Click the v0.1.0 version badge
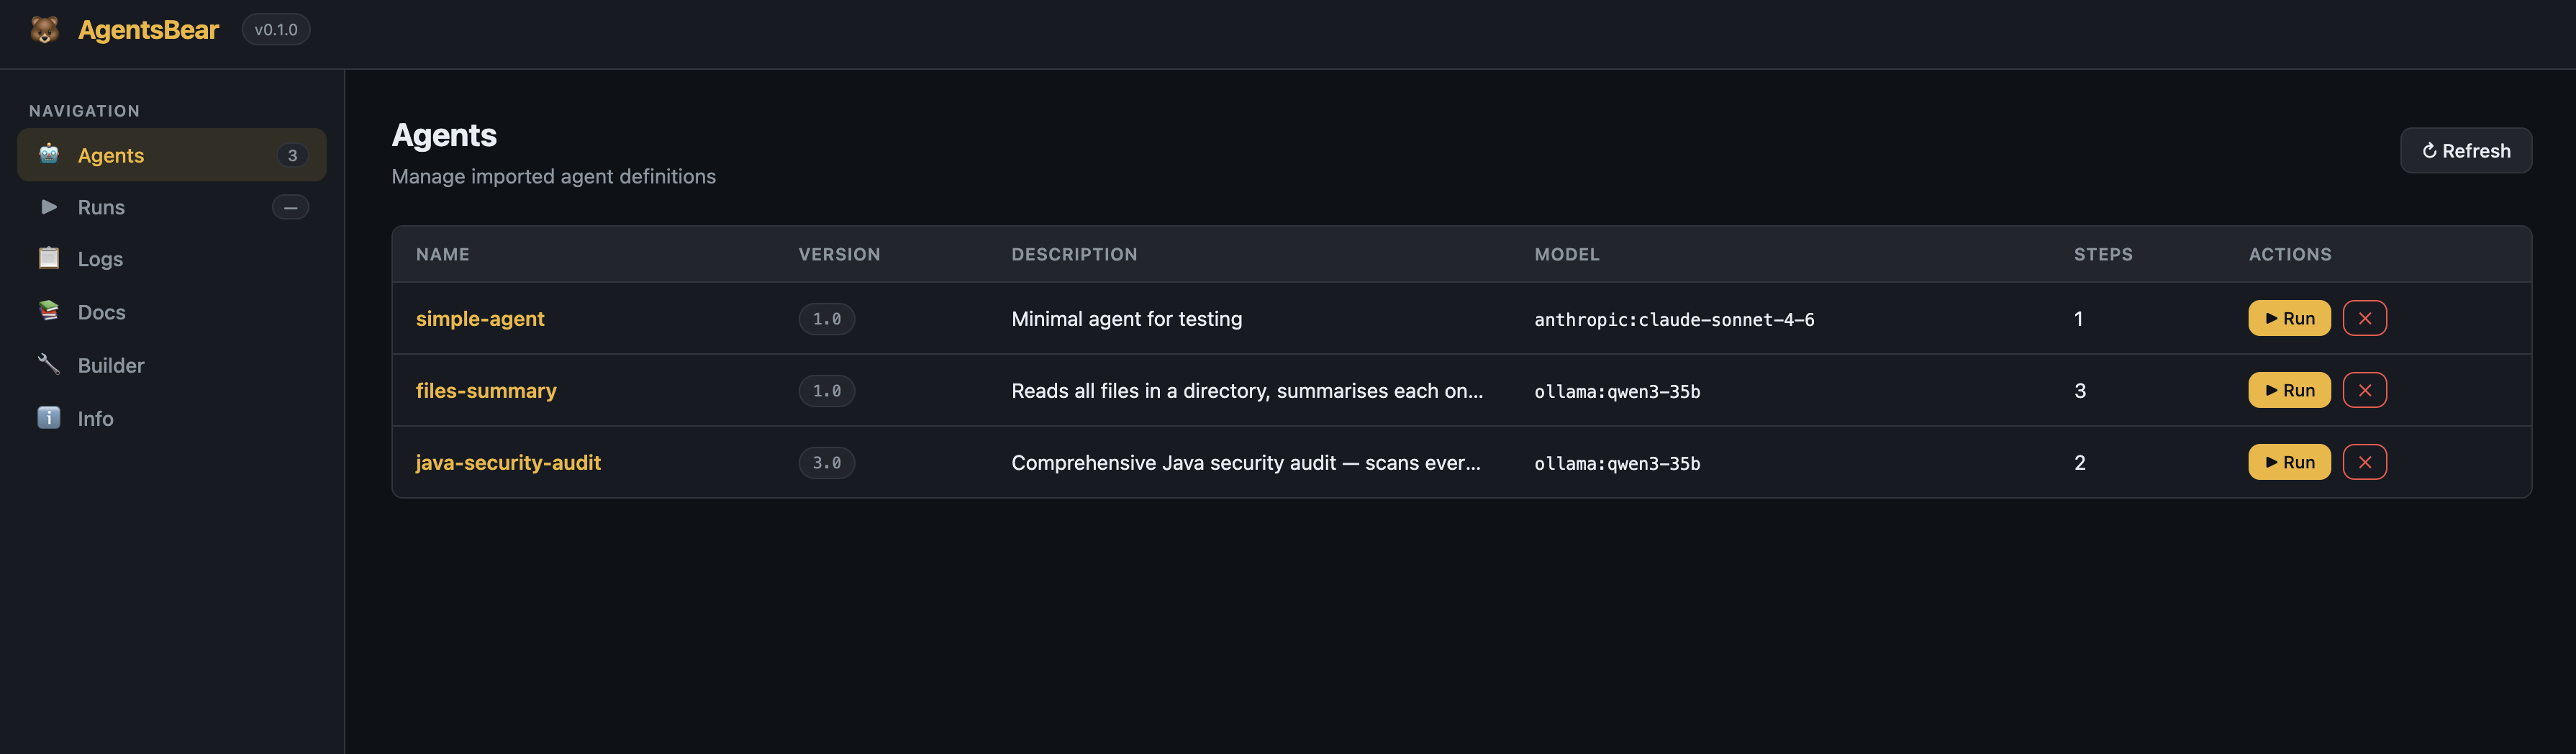This screenshot has height=754, width=2576. 276,30
